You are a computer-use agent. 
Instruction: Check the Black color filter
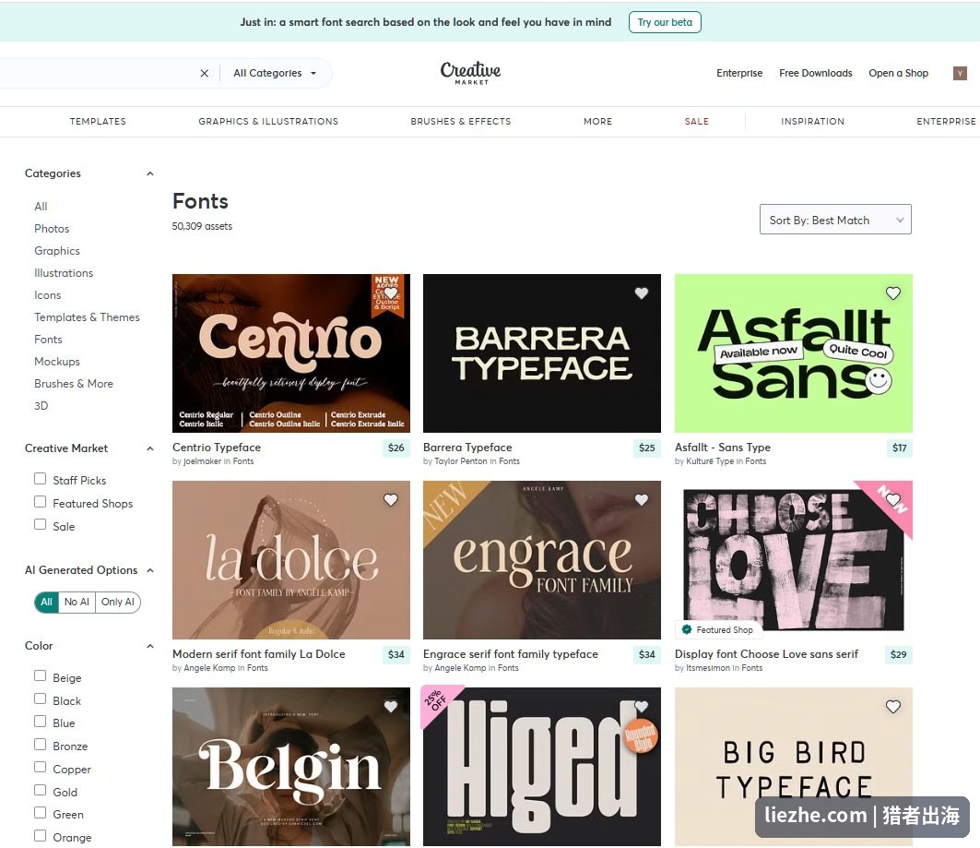(x=40, y=699)
